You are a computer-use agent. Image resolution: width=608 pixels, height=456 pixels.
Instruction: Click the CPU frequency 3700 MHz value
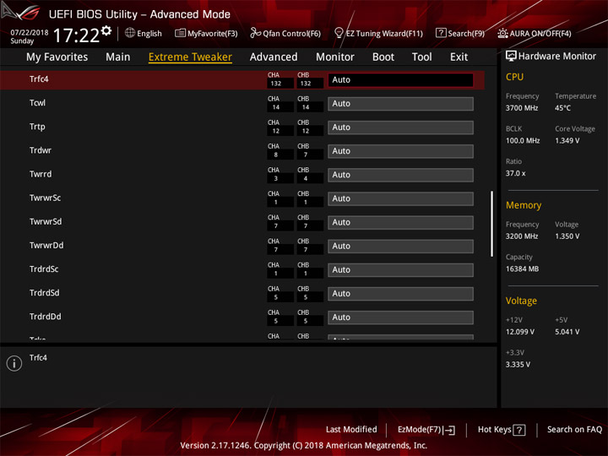pos(522,108)
